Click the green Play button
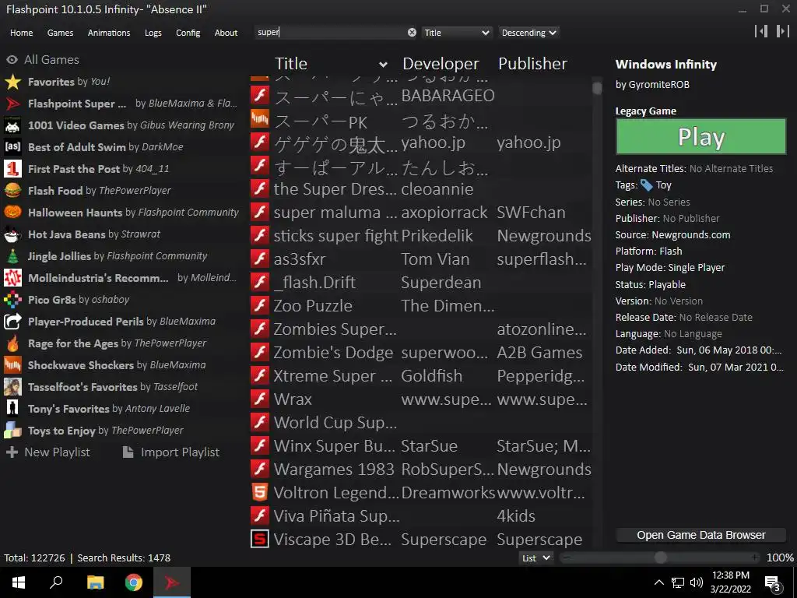This screenshot has width=797, height=598. 701,136
